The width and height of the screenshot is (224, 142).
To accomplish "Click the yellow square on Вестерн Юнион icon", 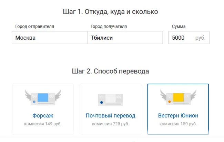I will click(178, 97).
